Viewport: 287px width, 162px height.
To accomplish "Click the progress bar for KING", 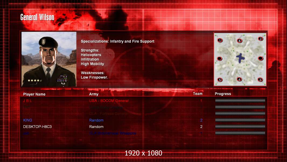I will coord(240,120).
